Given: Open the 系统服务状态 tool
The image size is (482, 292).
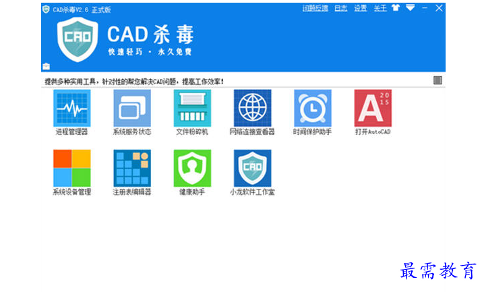Looking at the screenshot, I should (x=132, y=108).
